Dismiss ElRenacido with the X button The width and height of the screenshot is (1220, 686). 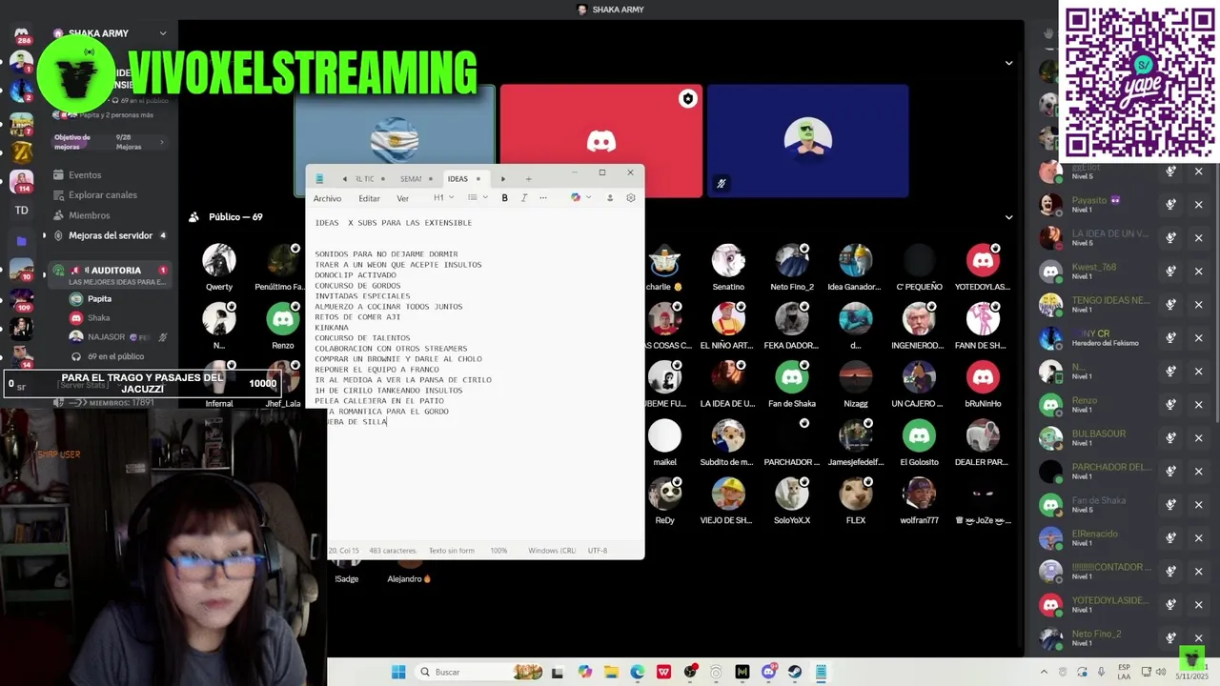[1198, 538]
